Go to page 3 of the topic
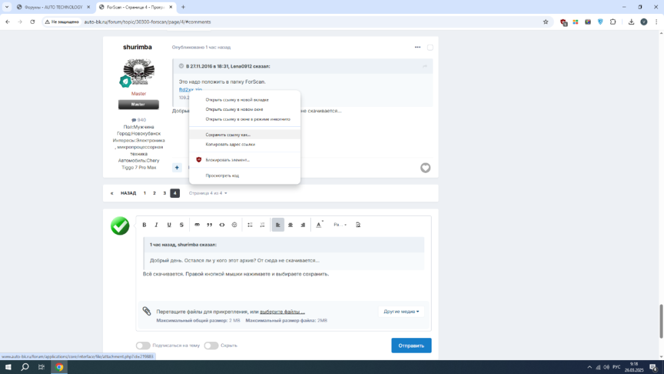Viewport: 664px width, 374px height. click(x=164, y=193)
